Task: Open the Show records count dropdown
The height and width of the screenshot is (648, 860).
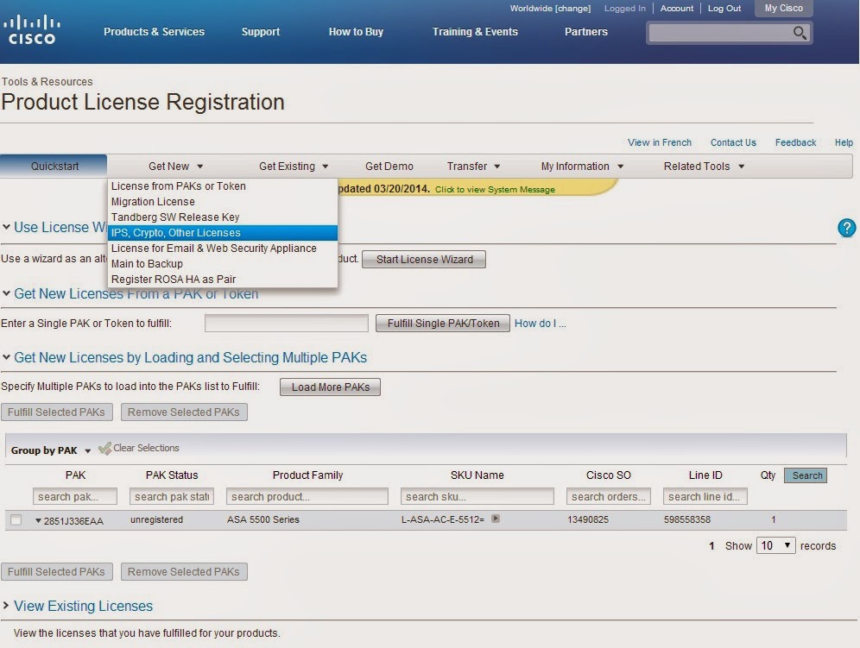Action: [x=775, y=545]
